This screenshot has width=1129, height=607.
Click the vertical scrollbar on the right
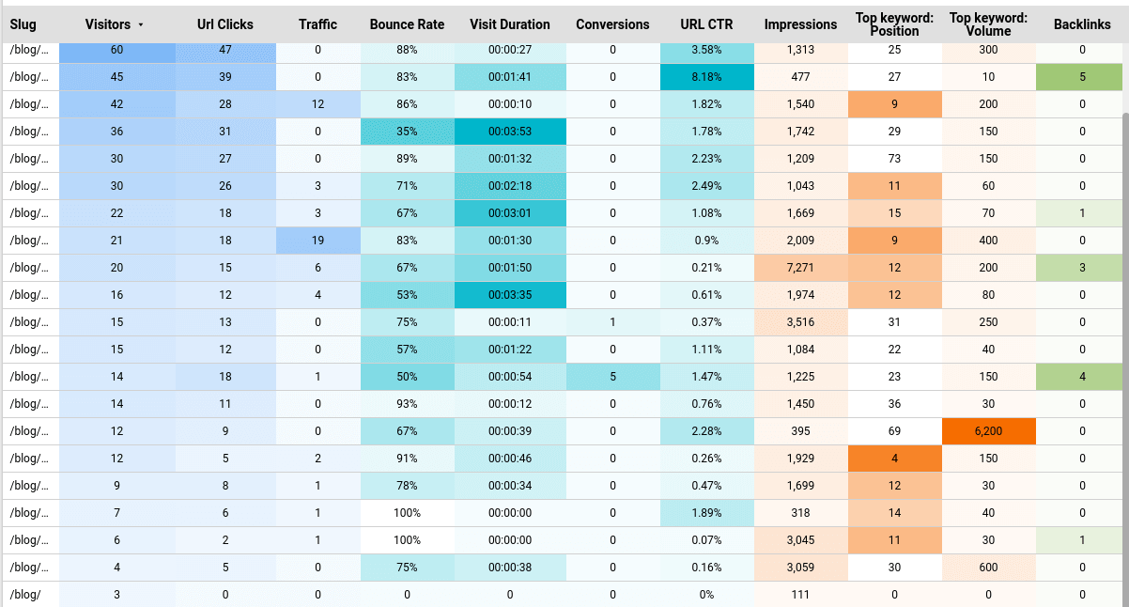[1122, 282]
